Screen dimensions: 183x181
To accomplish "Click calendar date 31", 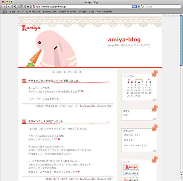I will [x=139, y=96].
